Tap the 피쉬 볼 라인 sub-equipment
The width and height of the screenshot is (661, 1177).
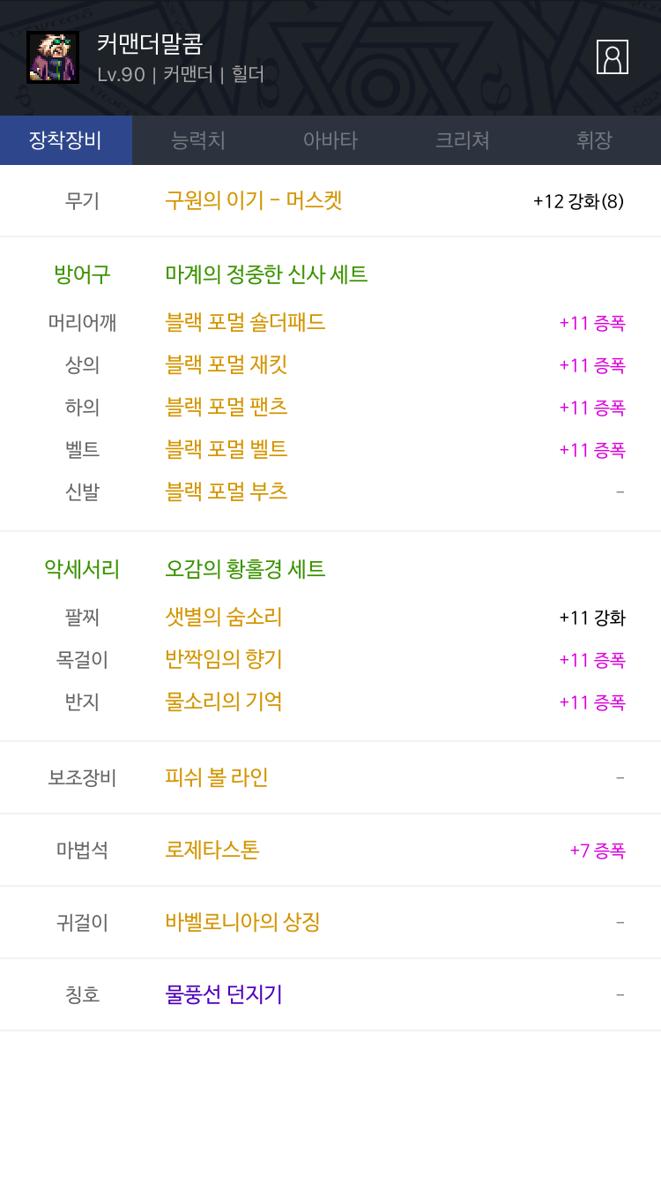[x=217, y=777]
